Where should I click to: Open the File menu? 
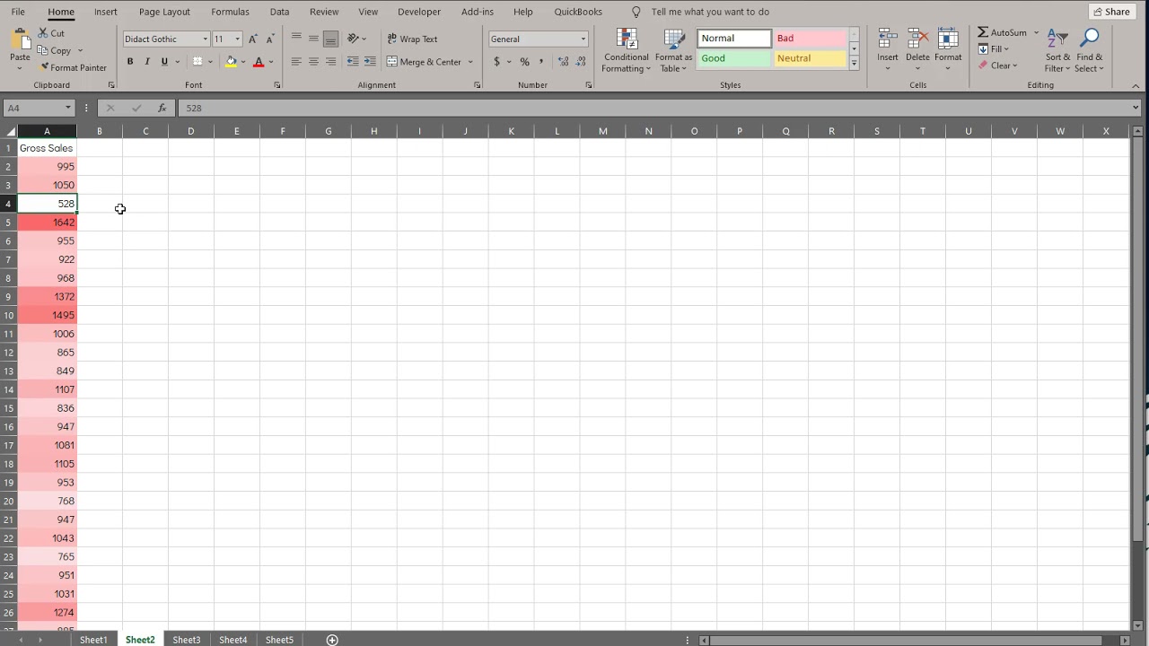(x=18, y=12)
